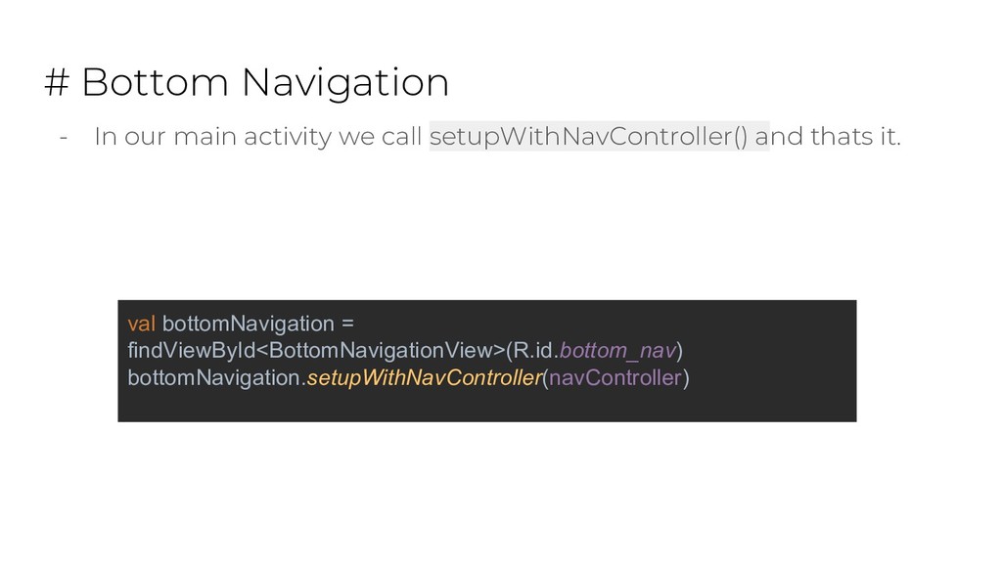The height and width of the screenshot is (563, 1002).
Task: Click the phrase "In our main activity"
Action: [x=212, y=137]
